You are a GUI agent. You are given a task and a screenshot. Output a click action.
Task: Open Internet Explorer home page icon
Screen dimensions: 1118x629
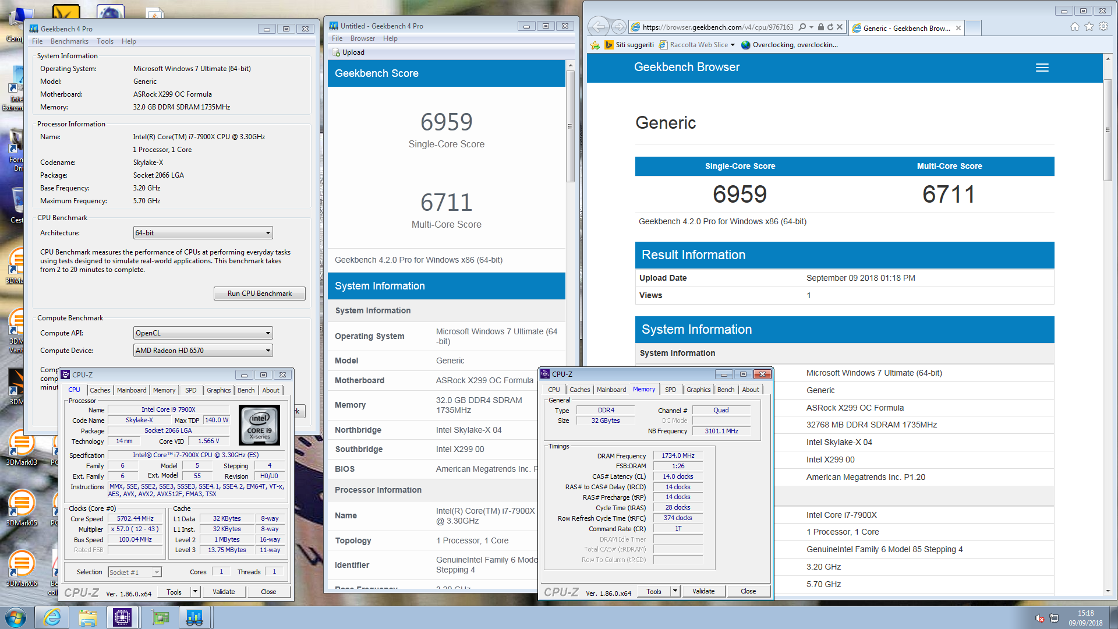1075,27
